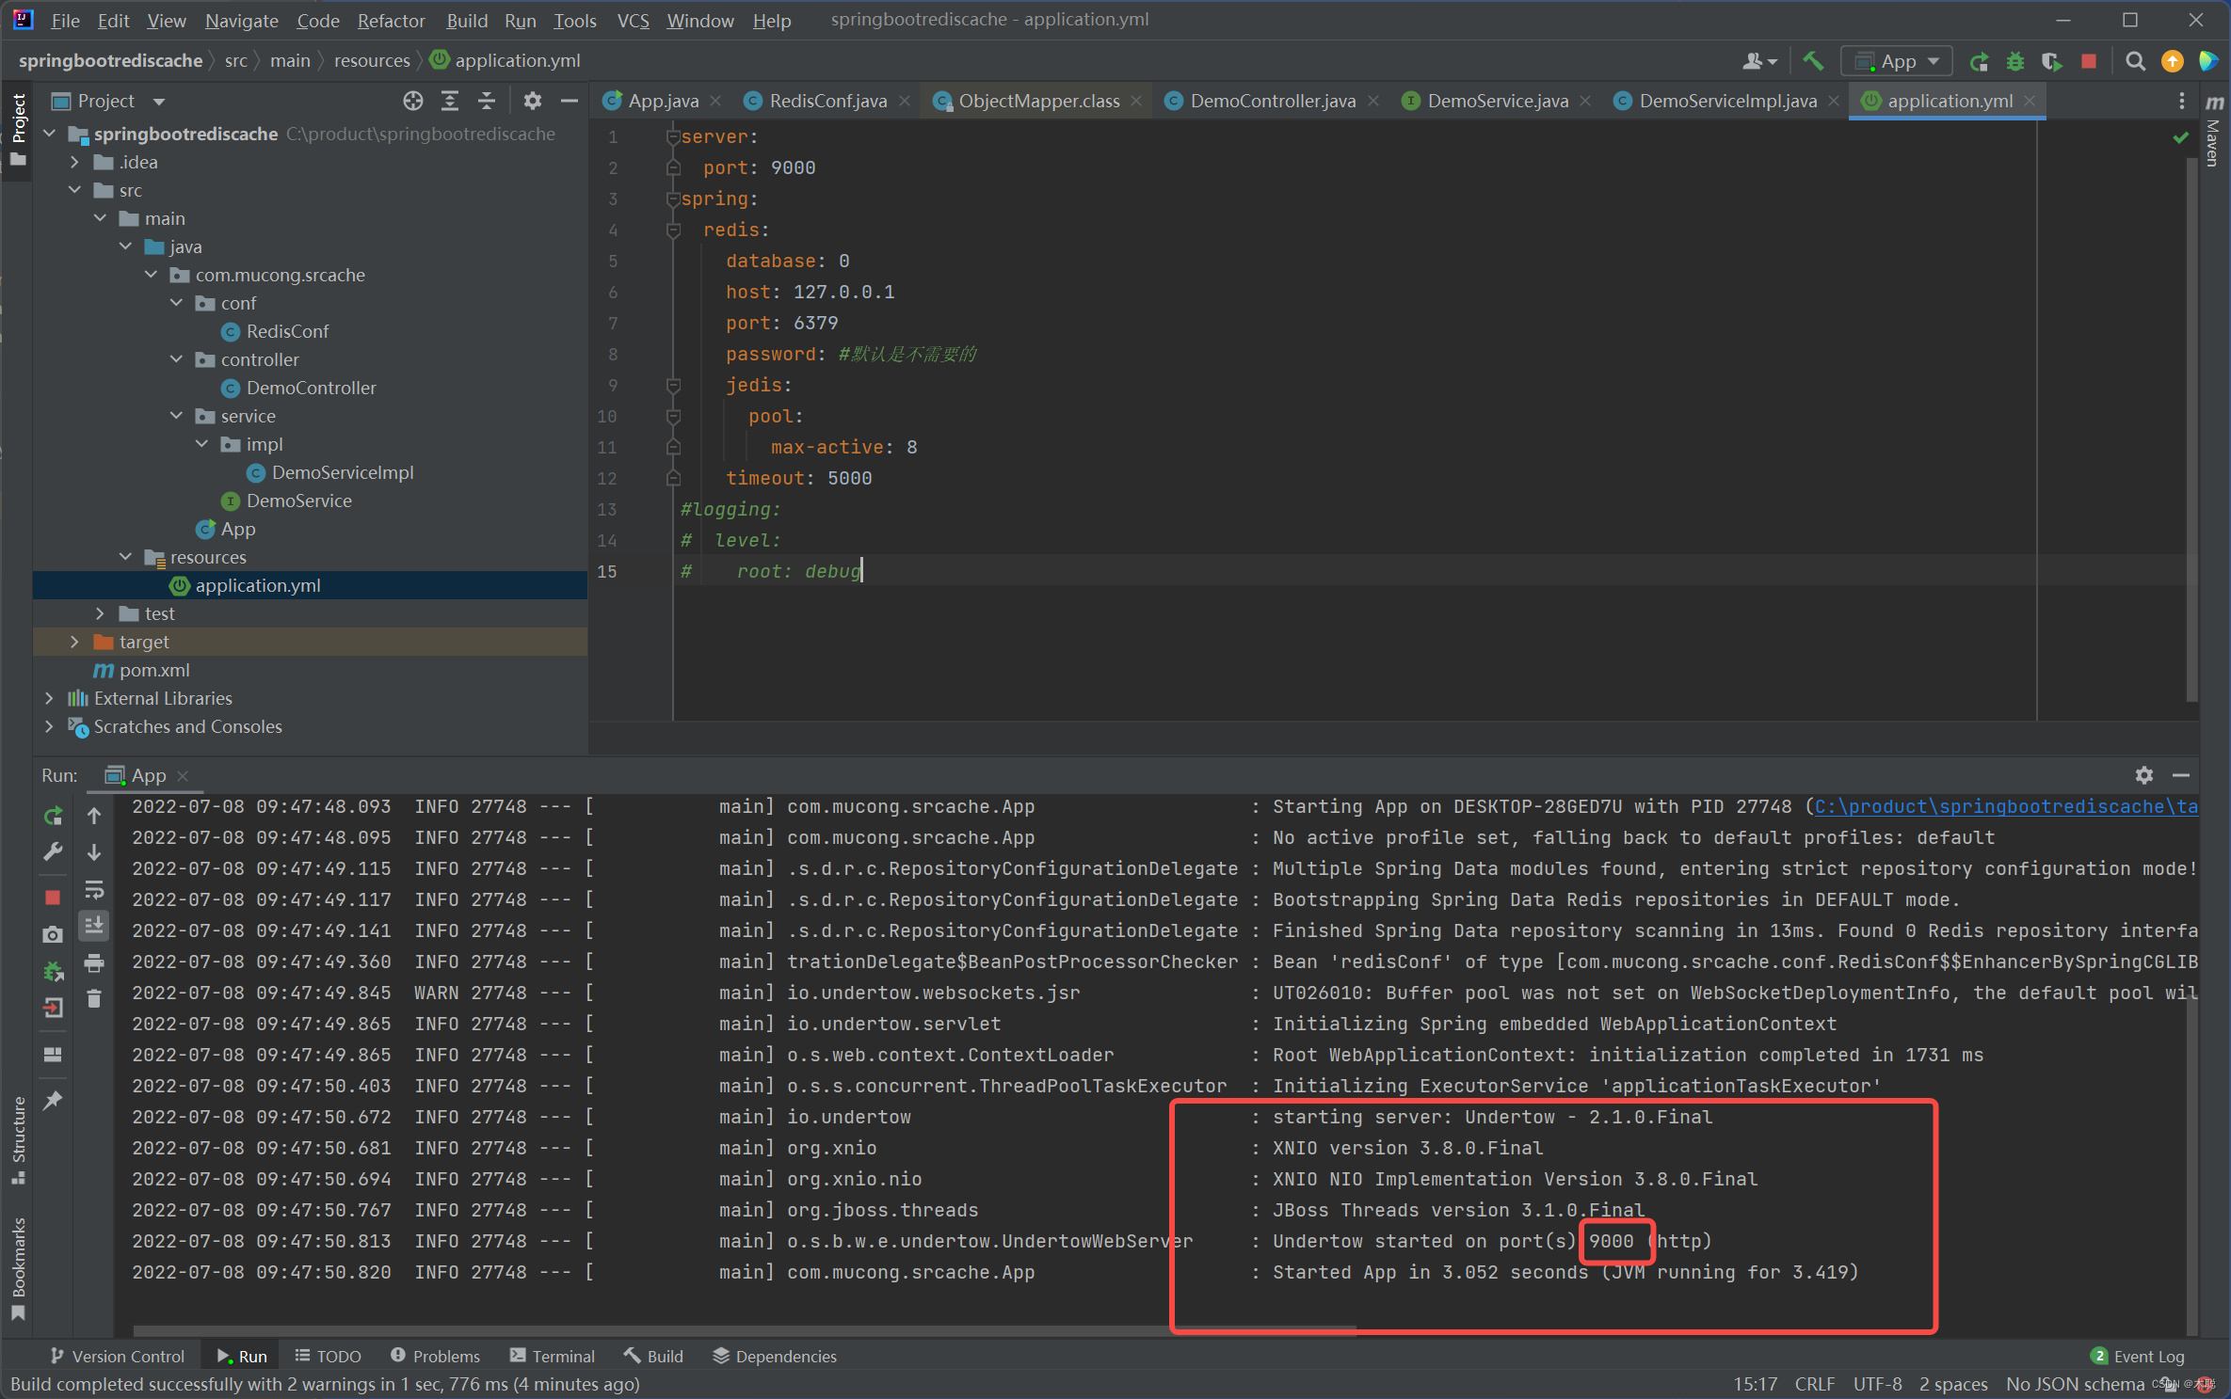The image size is (2231, 1399).
Task: Clear the console with trash icon
Action: click(94, 998)
